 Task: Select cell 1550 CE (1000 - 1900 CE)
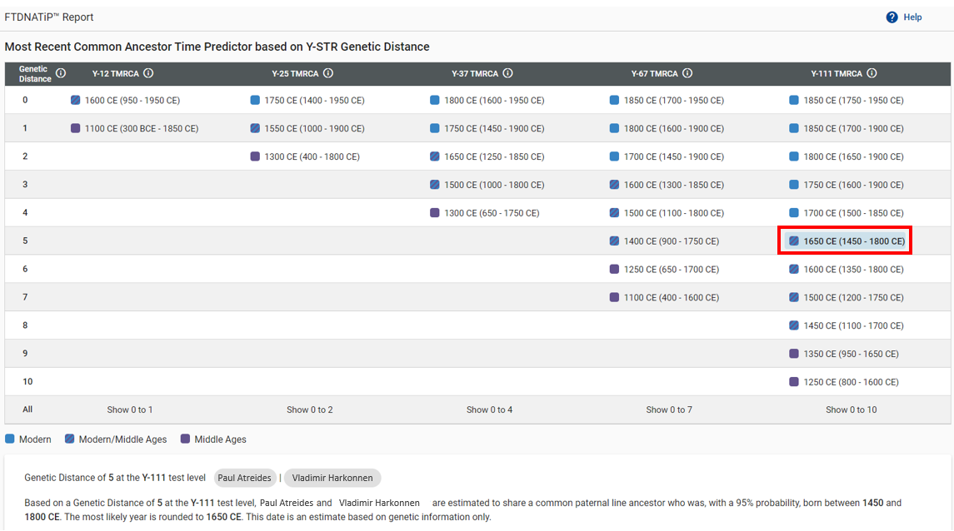307,129
